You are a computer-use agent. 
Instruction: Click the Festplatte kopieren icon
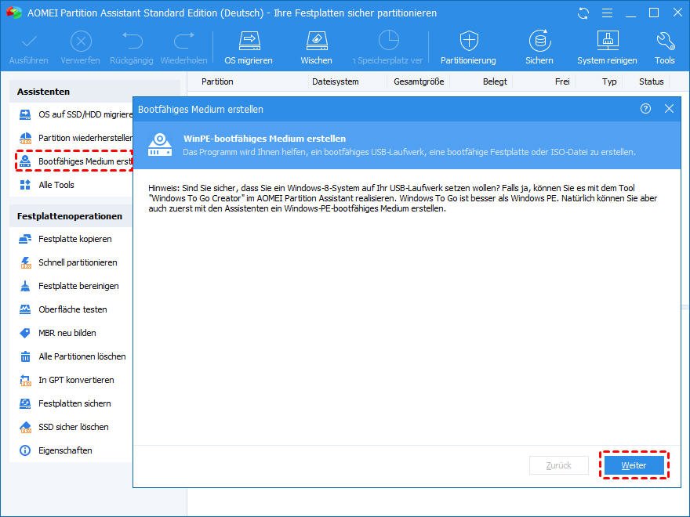tap(25, 239)
